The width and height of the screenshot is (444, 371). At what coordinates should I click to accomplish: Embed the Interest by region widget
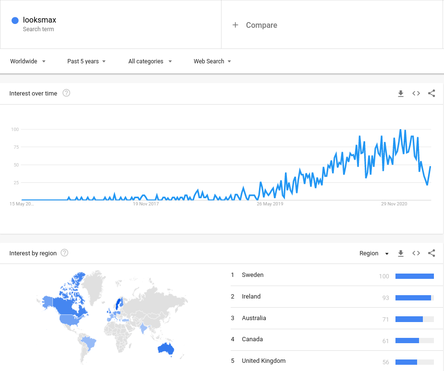416,253
